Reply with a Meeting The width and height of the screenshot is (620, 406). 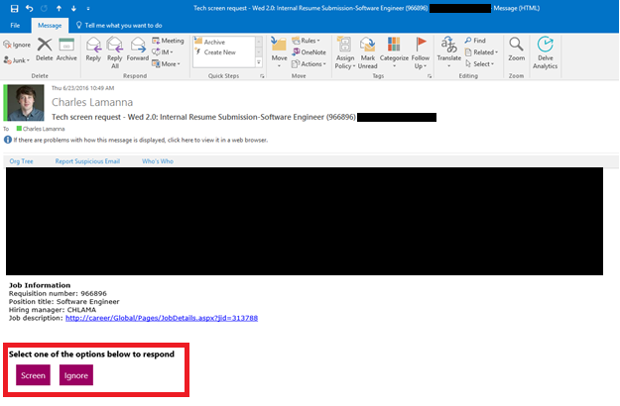[x=168, y=41]
